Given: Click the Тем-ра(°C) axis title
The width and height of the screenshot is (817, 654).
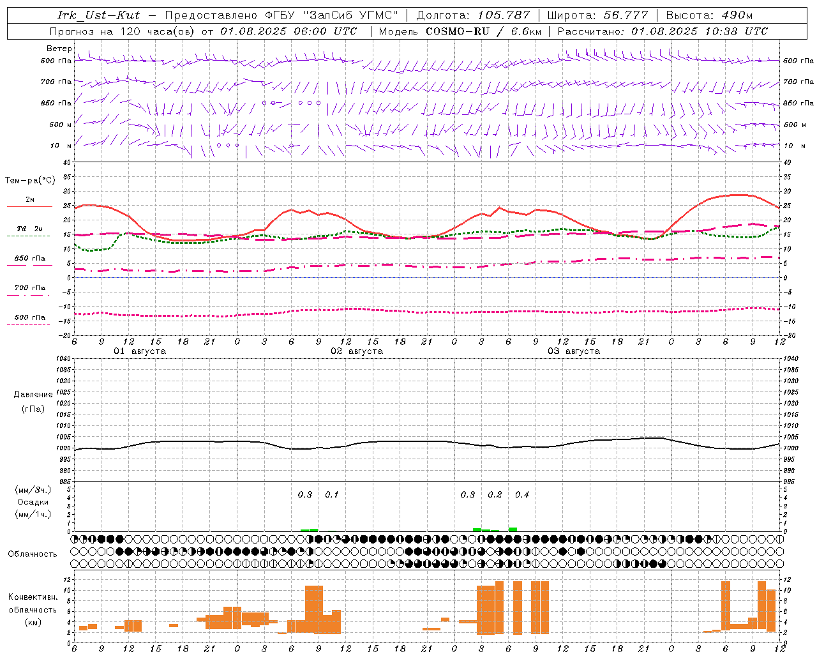Looking at the screenshot, I should [x=30, y=181].
